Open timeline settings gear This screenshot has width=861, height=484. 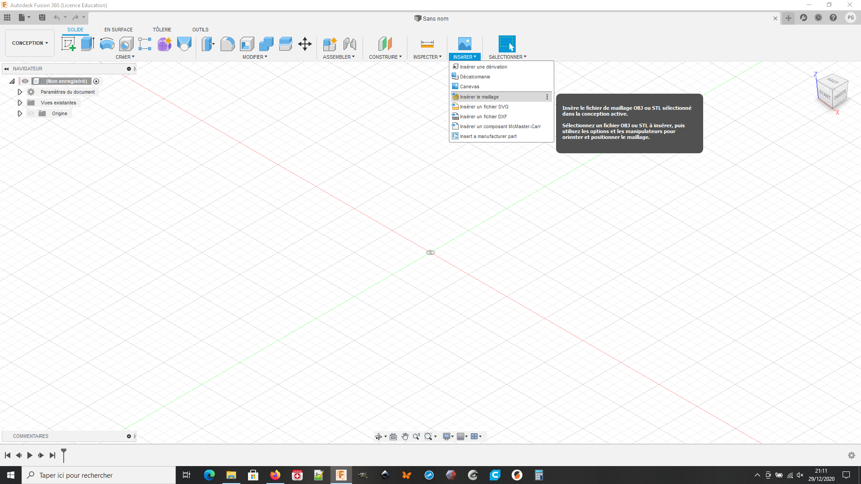pos(852,455)
